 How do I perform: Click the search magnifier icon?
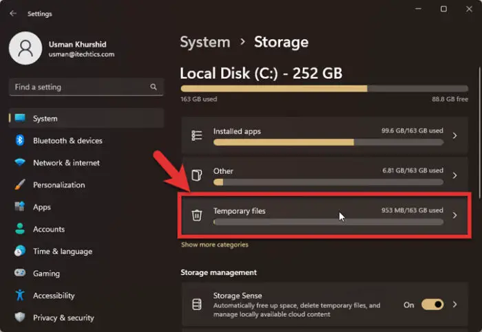click(154, 87)
